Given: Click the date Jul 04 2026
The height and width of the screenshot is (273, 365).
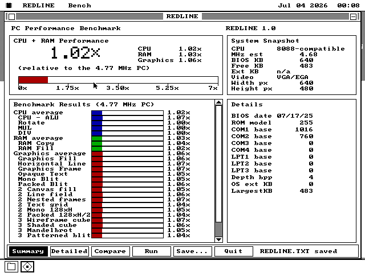Looking at the screenshot, I should tap(303, 5).
